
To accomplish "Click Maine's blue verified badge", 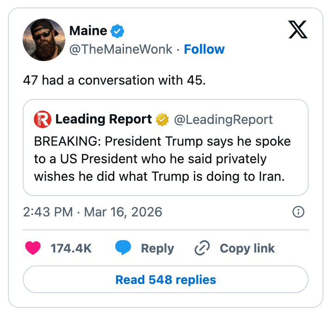I will pos(118,31).
